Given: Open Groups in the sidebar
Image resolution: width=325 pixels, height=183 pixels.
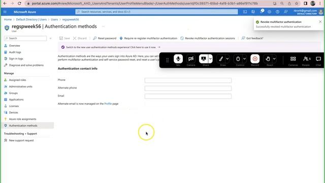Looking at the screenshot, I should pyautogui.click(x=13, y=93).
